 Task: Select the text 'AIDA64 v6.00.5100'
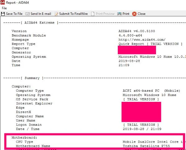pos(137,31)
